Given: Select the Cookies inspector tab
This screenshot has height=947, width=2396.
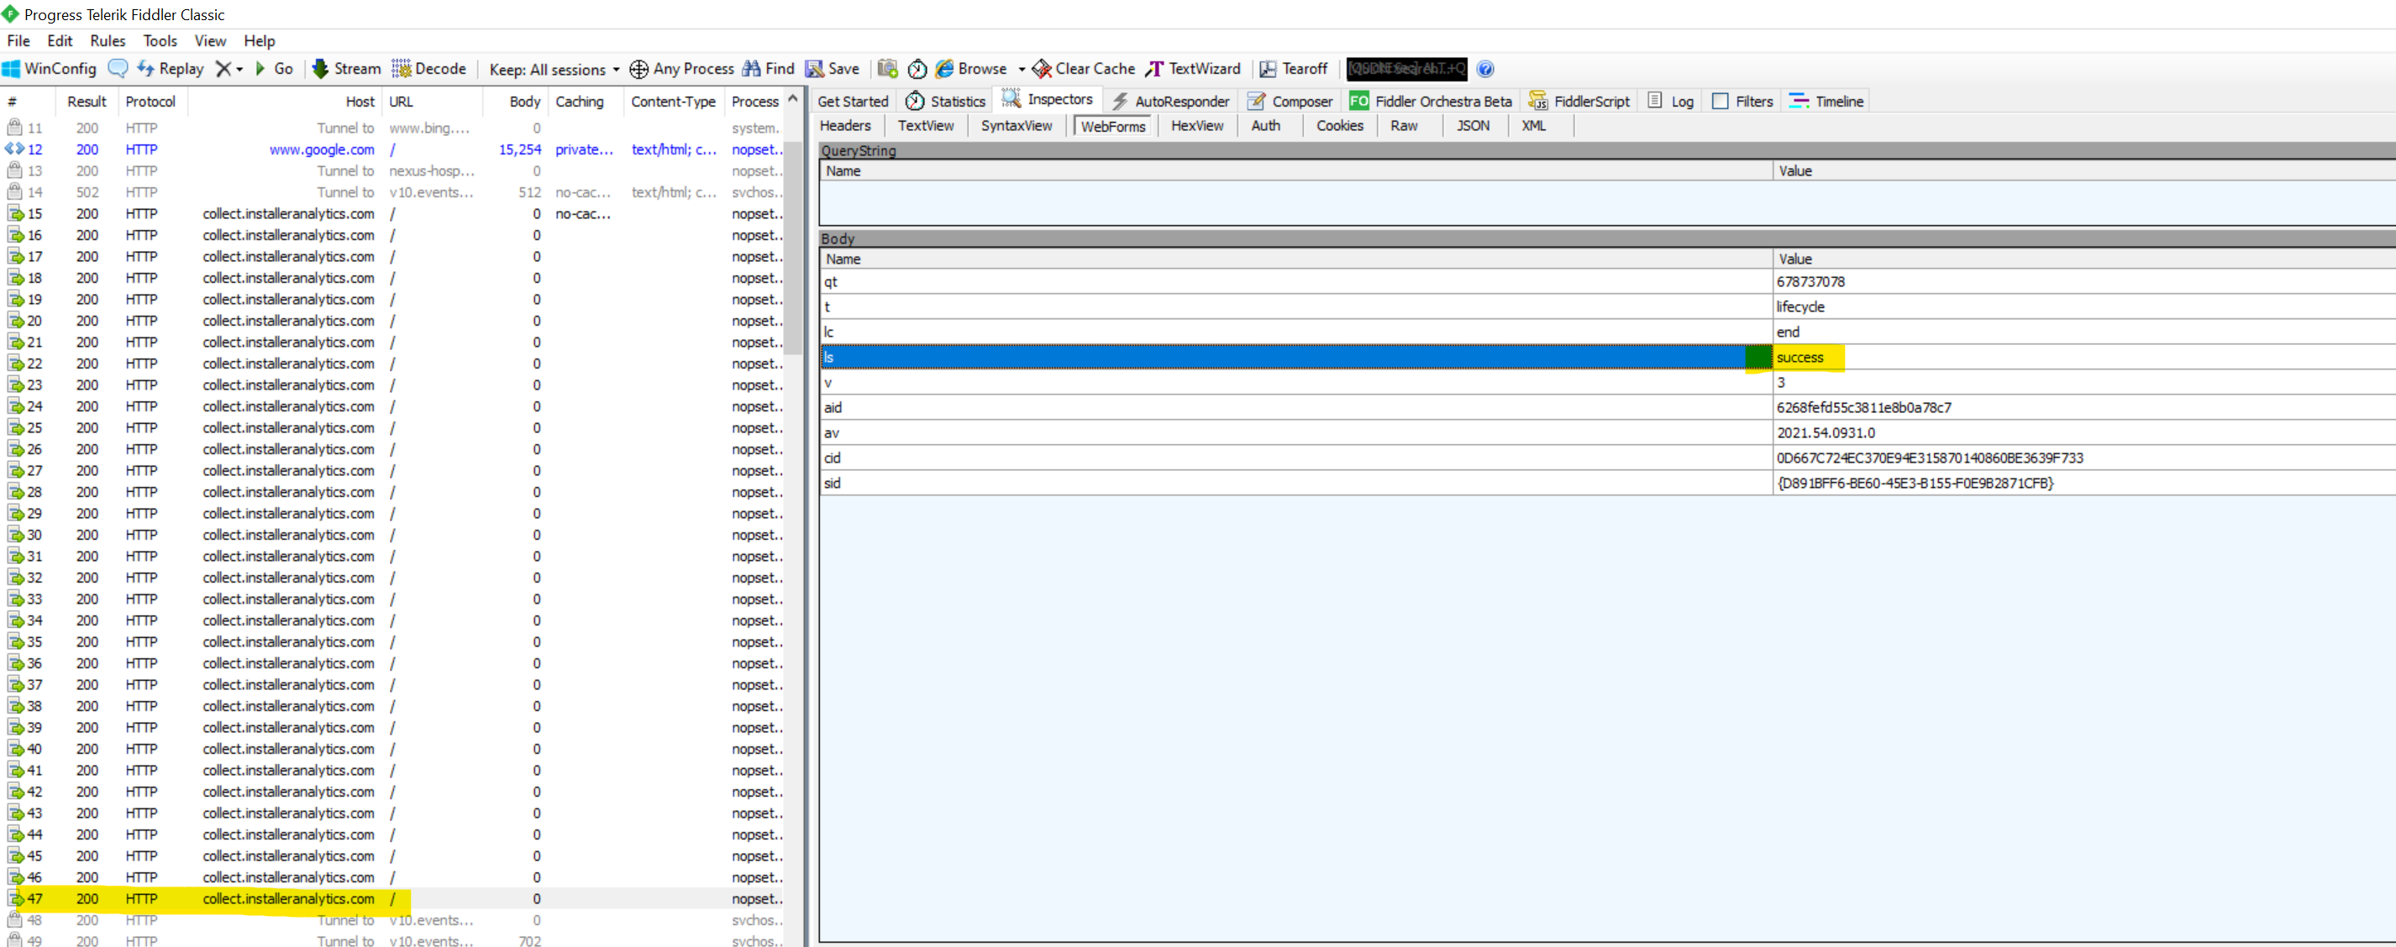Looking at the screenshot, I should [x=1339, y=127].
